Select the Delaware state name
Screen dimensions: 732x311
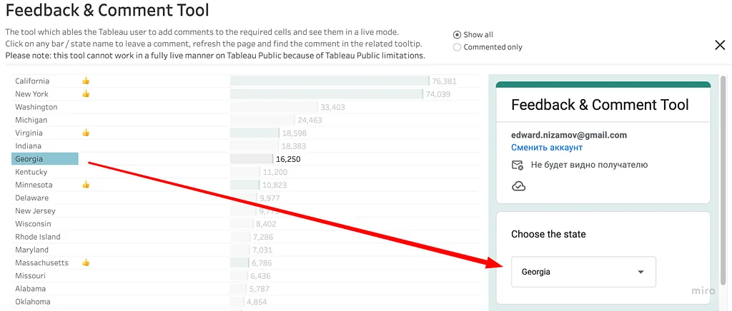31,198
